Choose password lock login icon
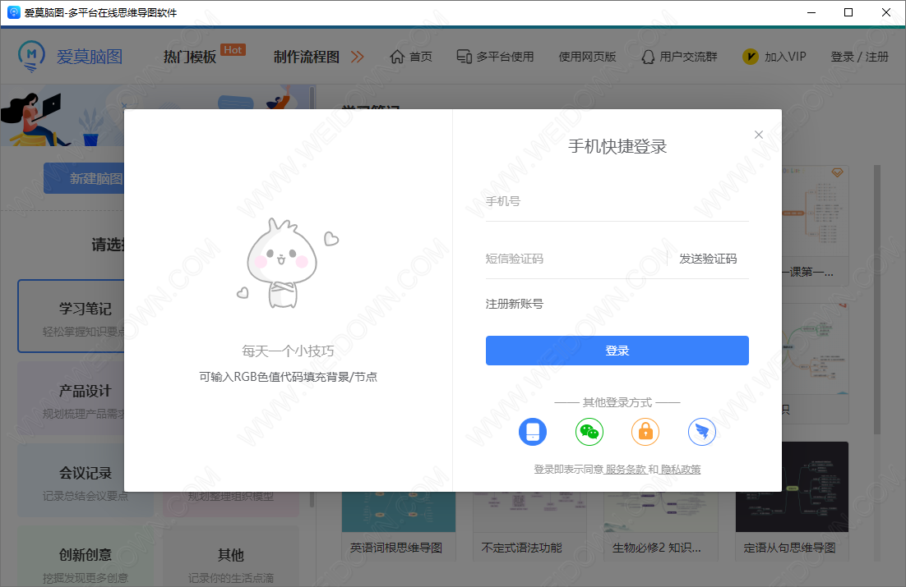The height and width of the screenshot is (587, 906). 645,432
